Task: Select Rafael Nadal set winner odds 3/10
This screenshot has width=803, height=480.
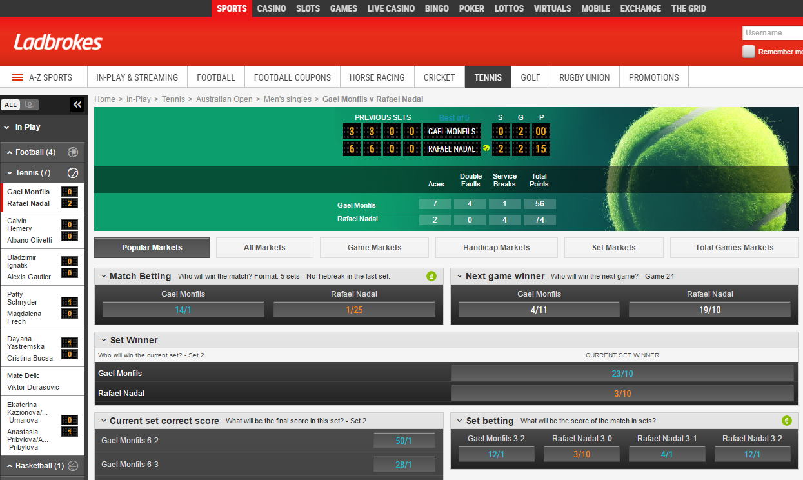Action: tap(622, 394)
